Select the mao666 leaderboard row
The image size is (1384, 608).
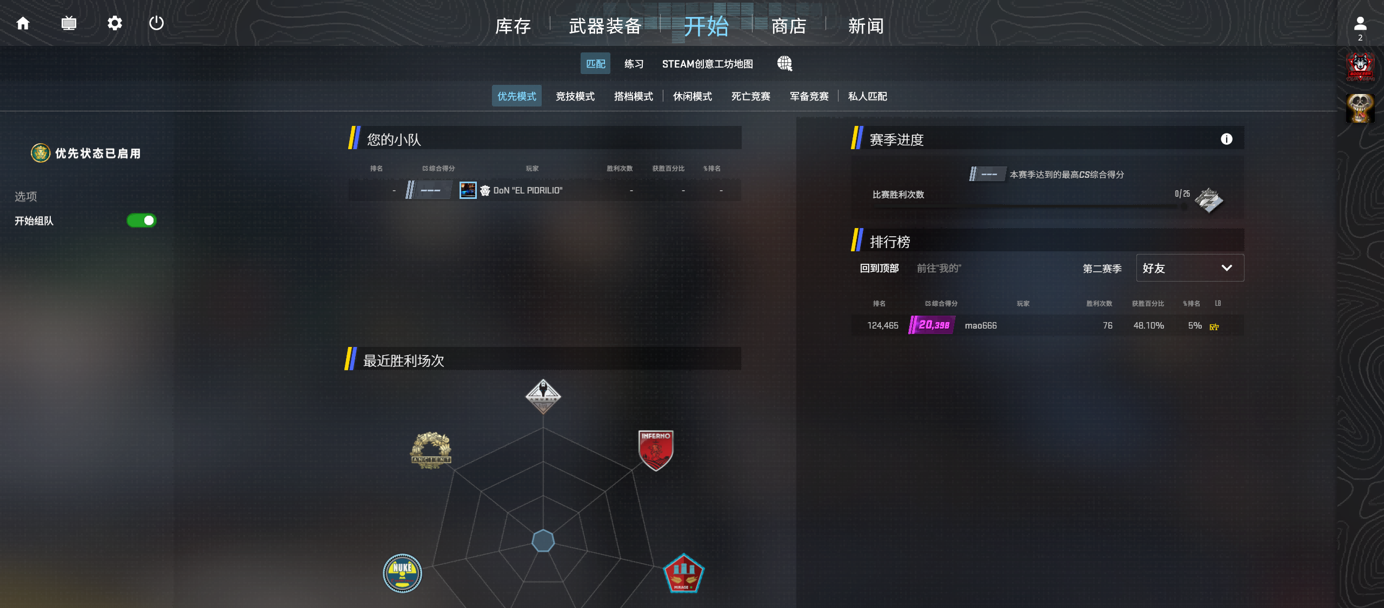[x=1047, y=325]
